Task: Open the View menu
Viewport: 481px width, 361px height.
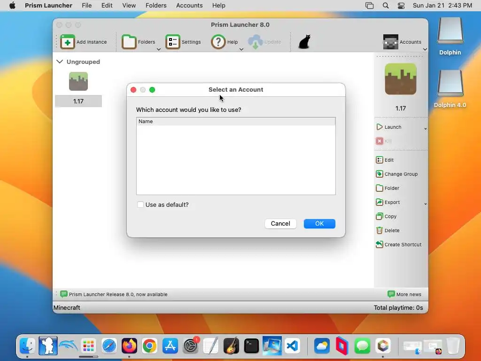Action: pyautogui.click(x=129, y=6)
